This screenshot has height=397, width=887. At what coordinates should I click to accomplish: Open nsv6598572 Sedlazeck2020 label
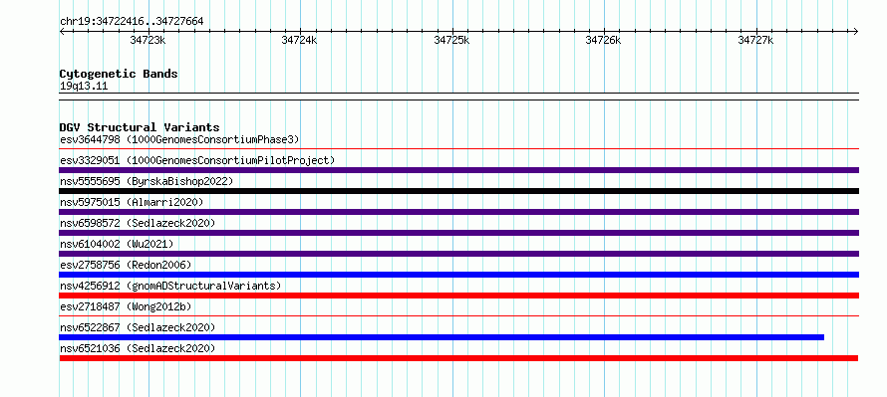pos(138,223)
